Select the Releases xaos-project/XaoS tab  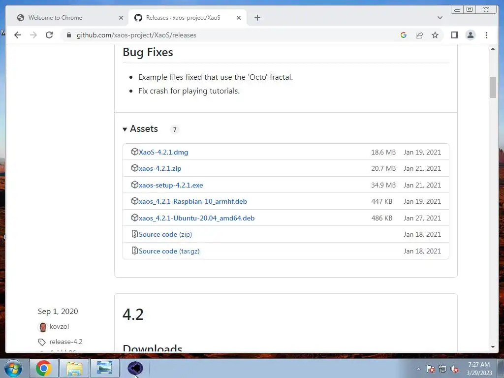pyautogui.click(x=188, y=18)
